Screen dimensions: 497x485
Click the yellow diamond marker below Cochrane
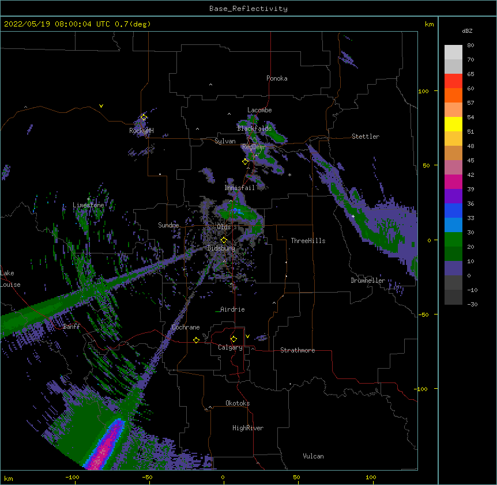point(196,340)
